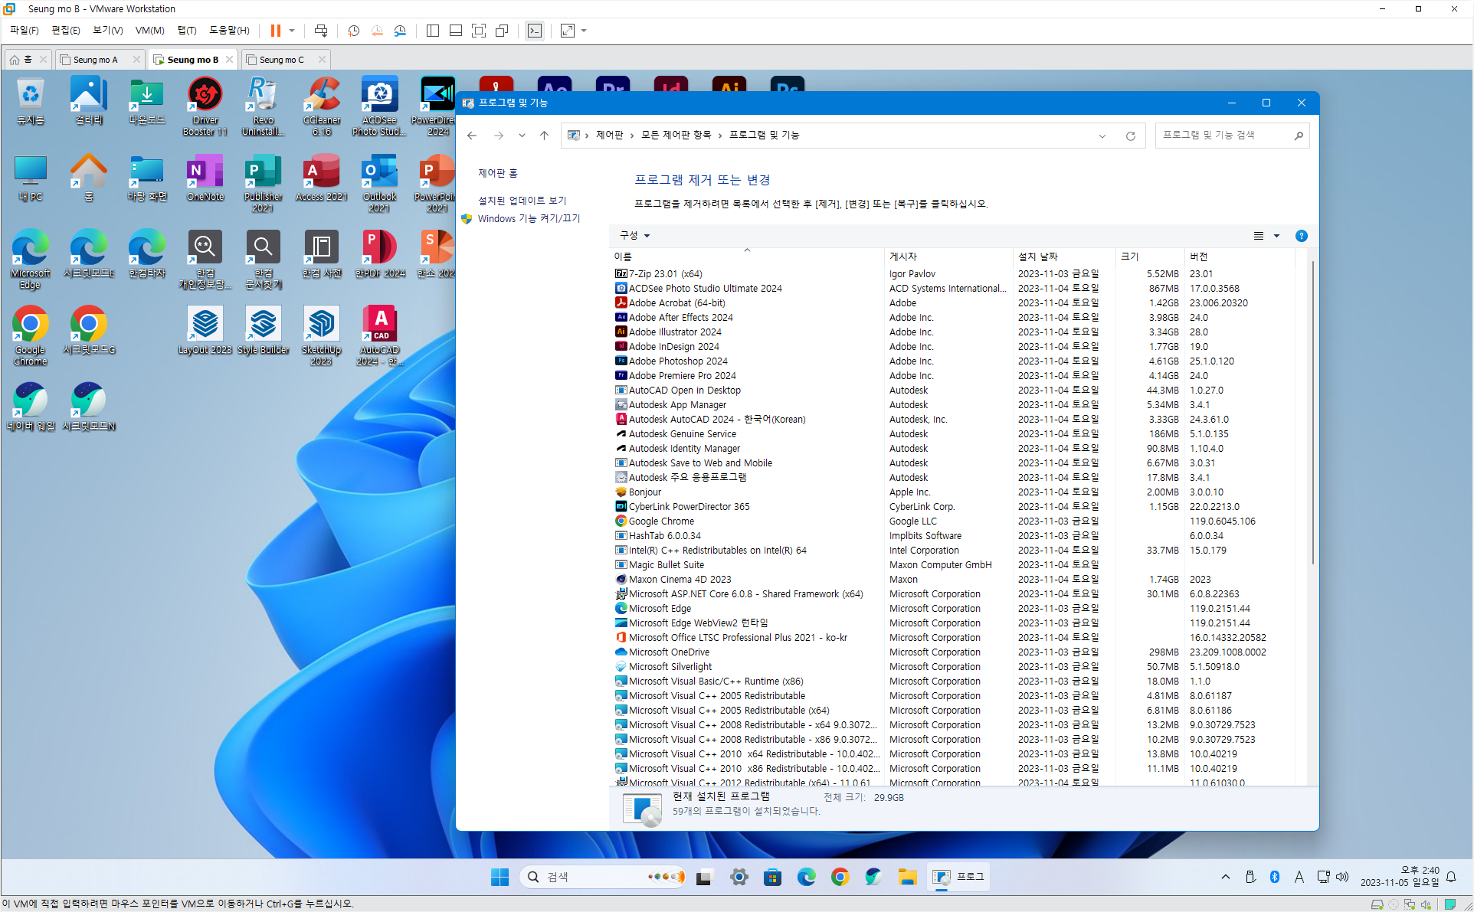This screenshot has height=912, width=1474.
Task: Open Chrome from the taskbar
Action: coord(840,877)
